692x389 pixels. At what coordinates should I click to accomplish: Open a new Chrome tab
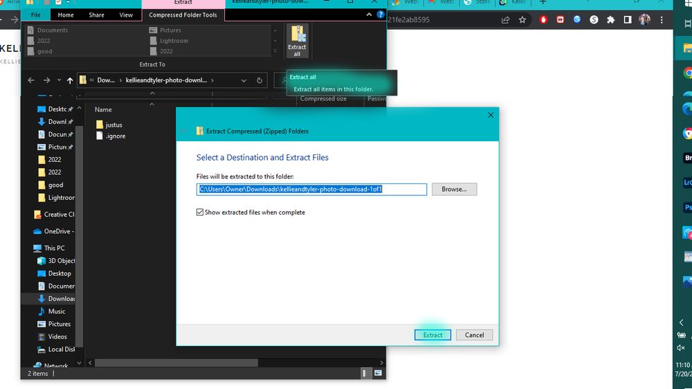pos(543,3)
